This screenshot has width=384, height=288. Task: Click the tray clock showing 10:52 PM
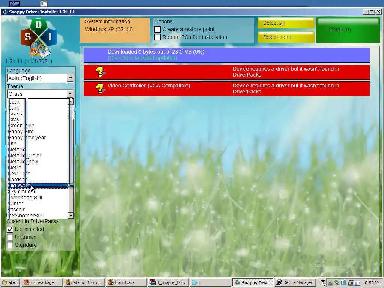pyautogui.click(x=371, y=283)
